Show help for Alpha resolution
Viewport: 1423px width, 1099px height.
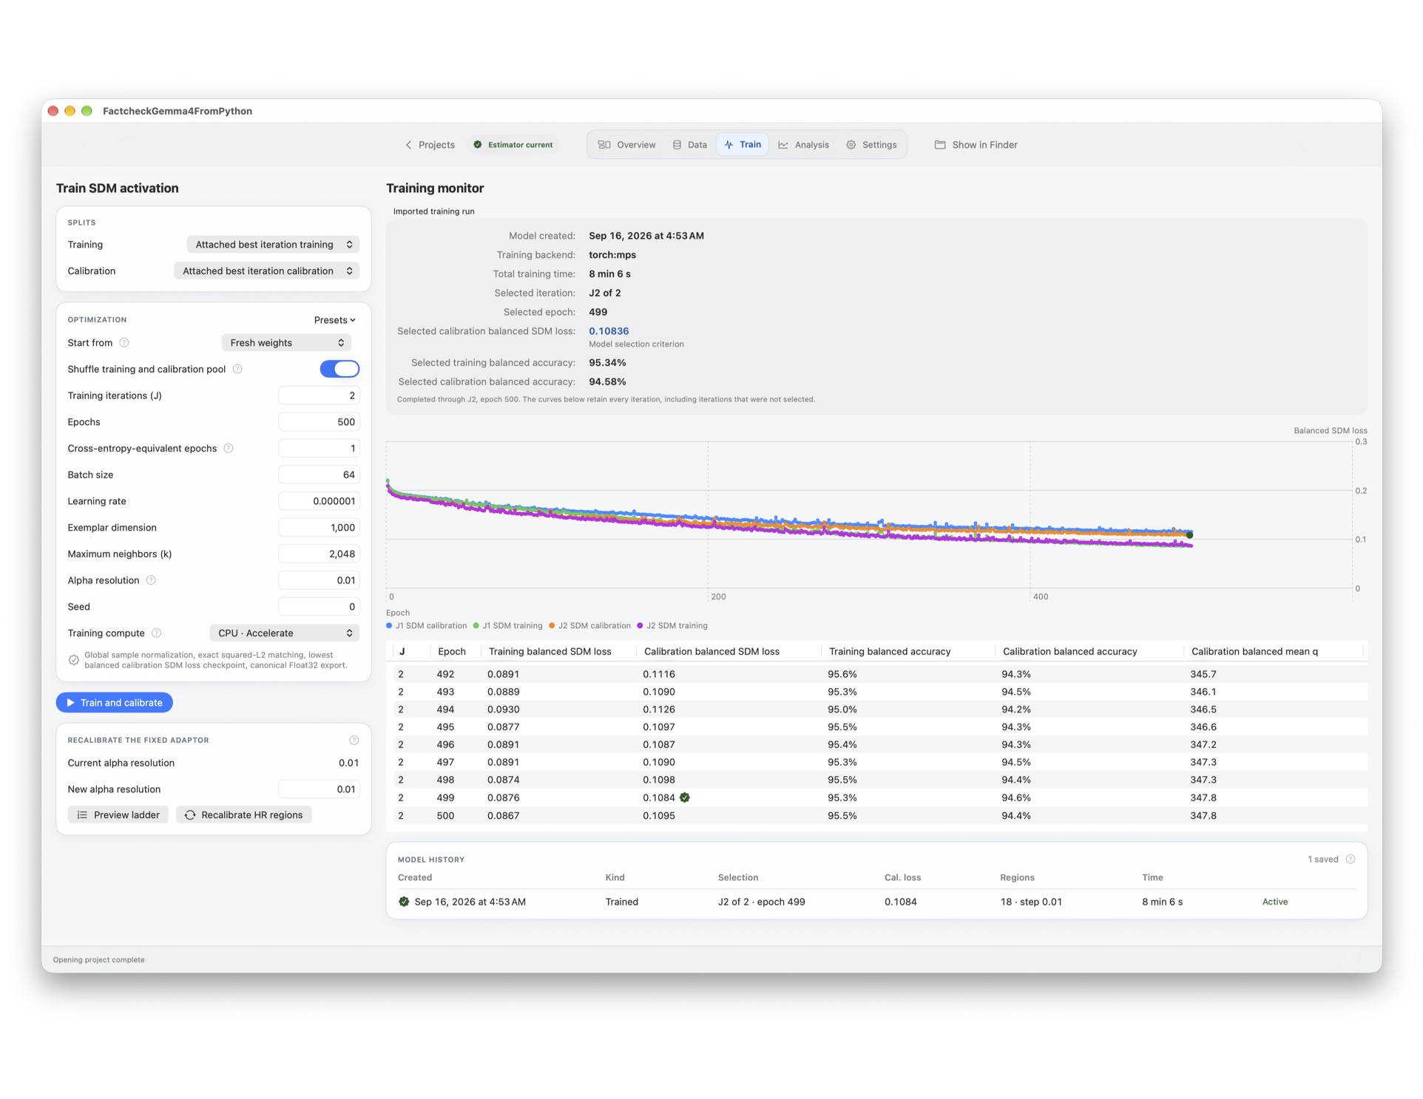click(x=151, y=580)
